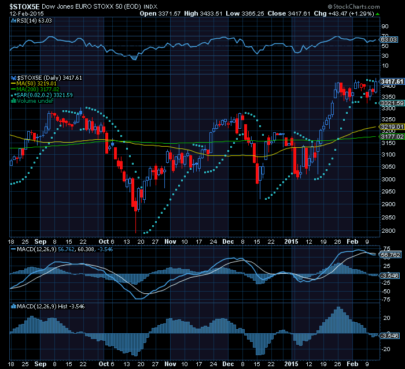The width and height of the screenshot is (405, 369).
Task: Click the MACD(12,26,9) Hist -3.546 legend text
Action: [51, 306]
